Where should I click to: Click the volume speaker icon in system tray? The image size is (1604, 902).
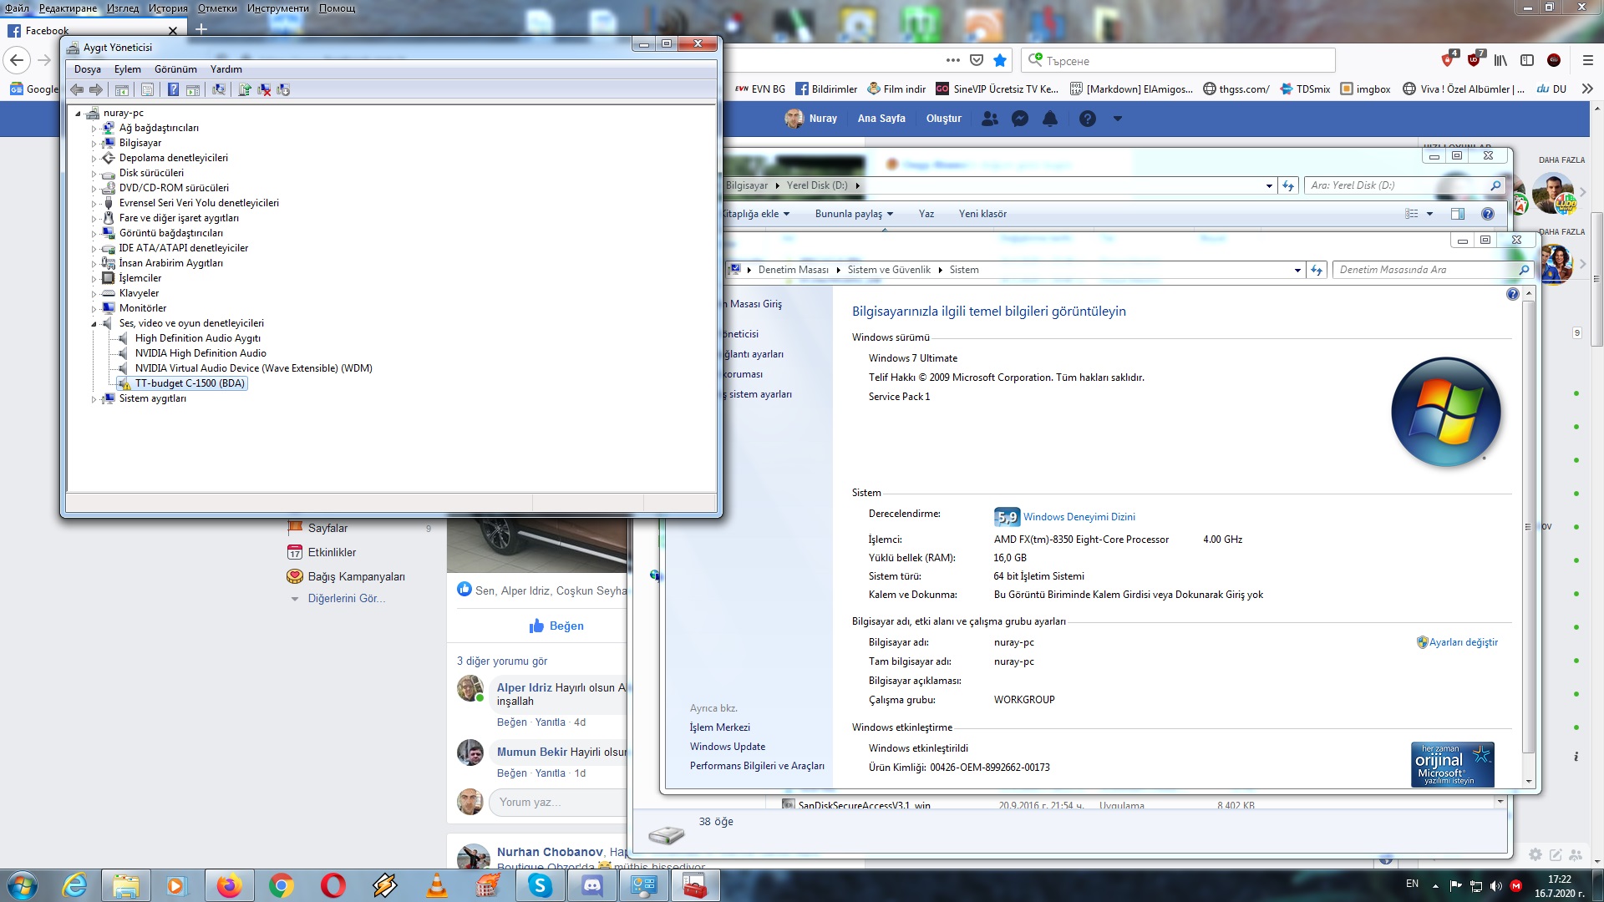coord(1495,885)
